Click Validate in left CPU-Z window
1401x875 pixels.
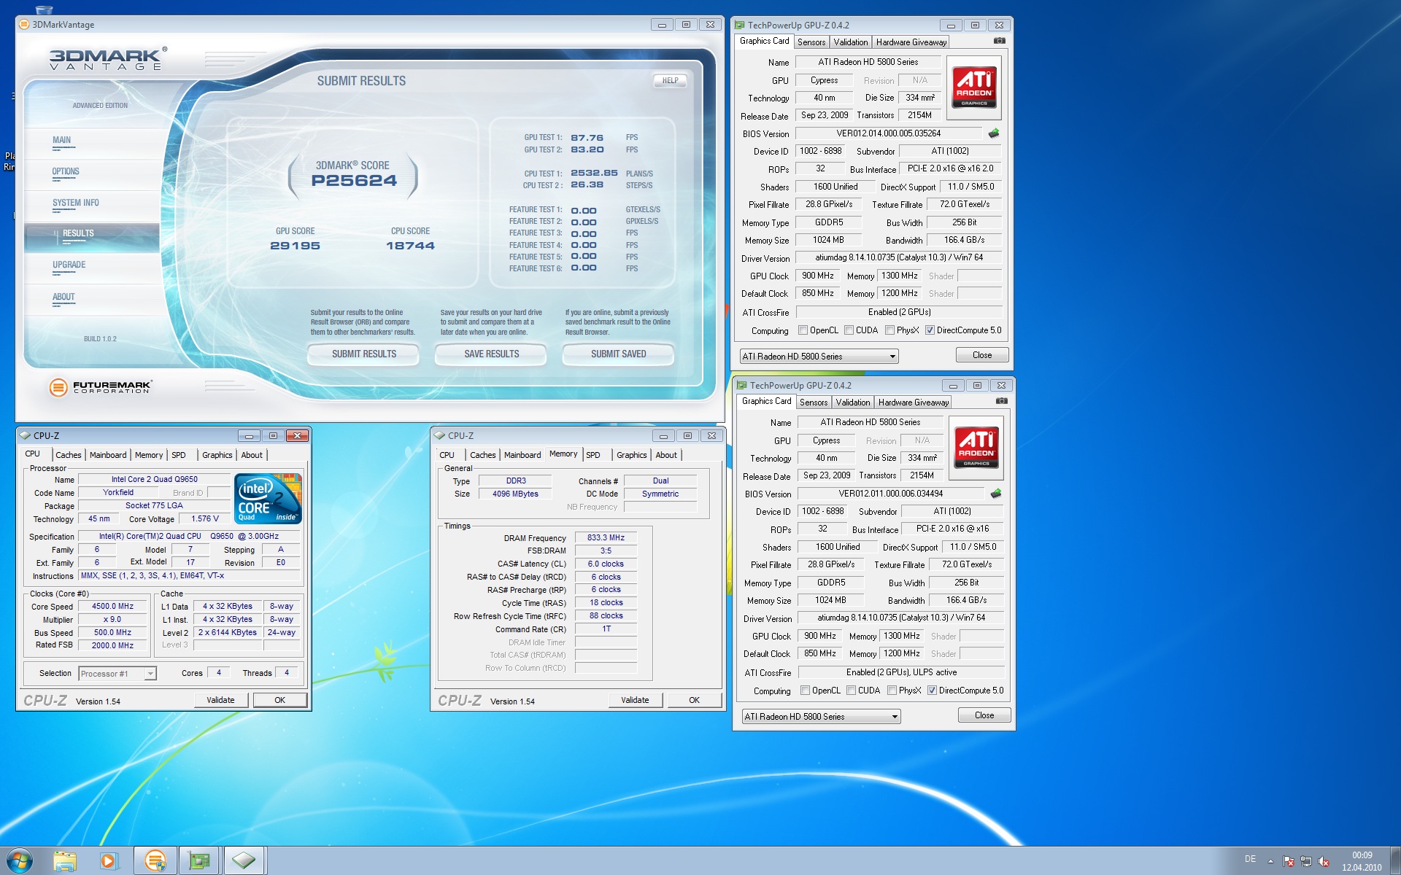pyautogui.click(x=220, y=700)
